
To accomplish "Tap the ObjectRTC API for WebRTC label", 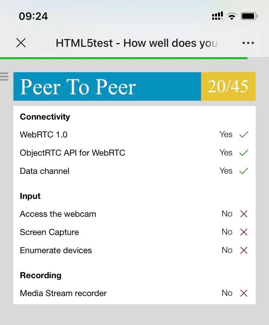I will coord(72,153).
